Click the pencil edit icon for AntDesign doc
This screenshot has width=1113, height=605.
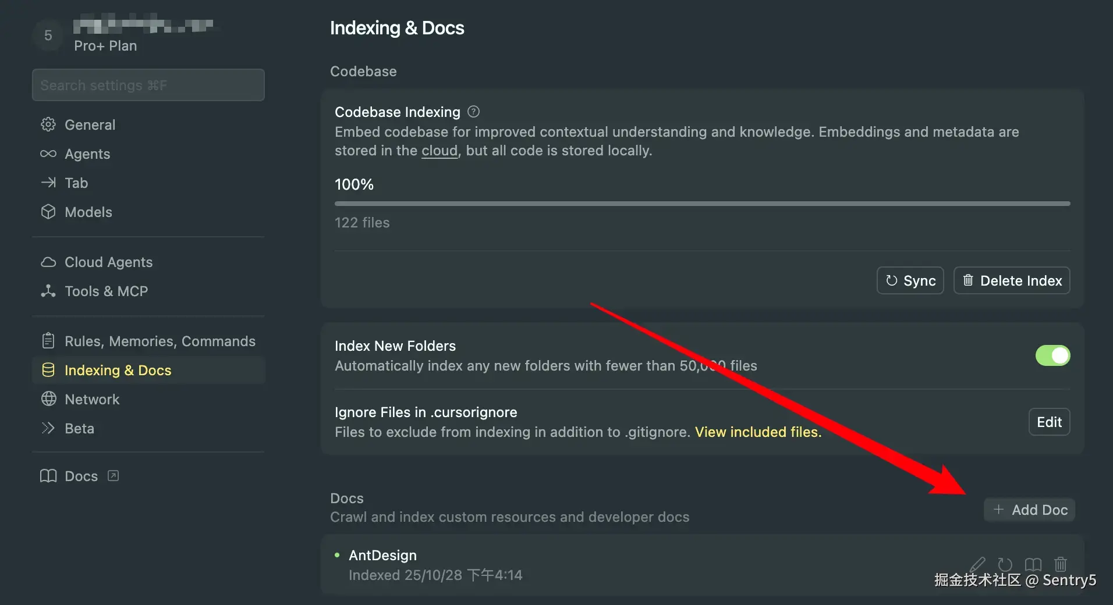[x=978, y=564]
